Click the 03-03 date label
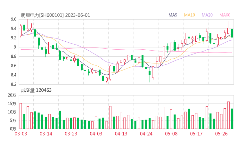 click(x=21, y=134)
